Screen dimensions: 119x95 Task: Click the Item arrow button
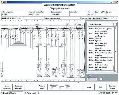pyautogui.click(x=101, y=79)
